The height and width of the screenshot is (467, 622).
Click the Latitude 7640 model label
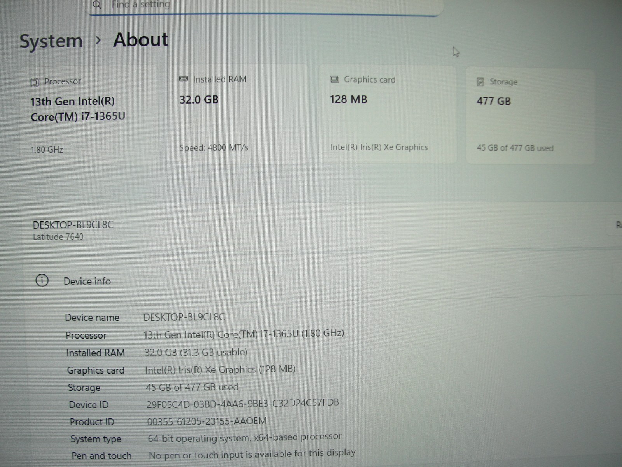pos(58,237)
